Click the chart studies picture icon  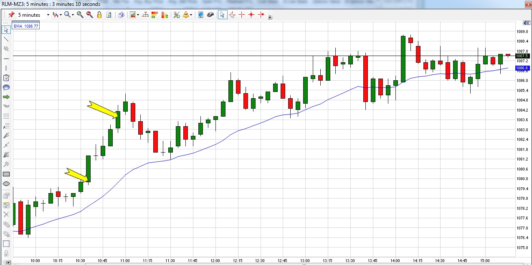click(x=133, y=15)
